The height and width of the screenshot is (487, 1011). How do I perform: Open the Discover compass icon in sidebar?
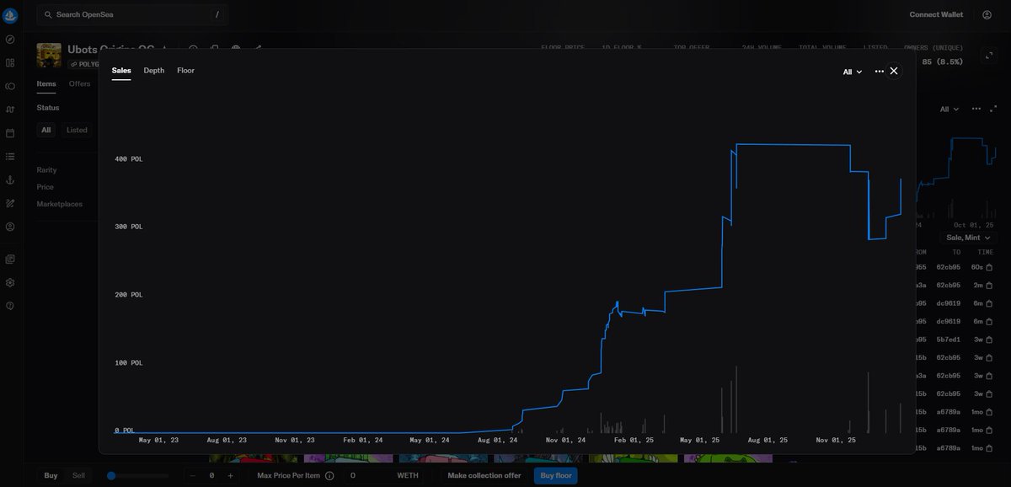coord(10,40)
